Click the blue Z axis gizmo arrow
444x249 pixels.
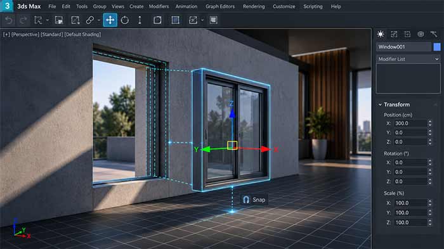tap(232, 114)
